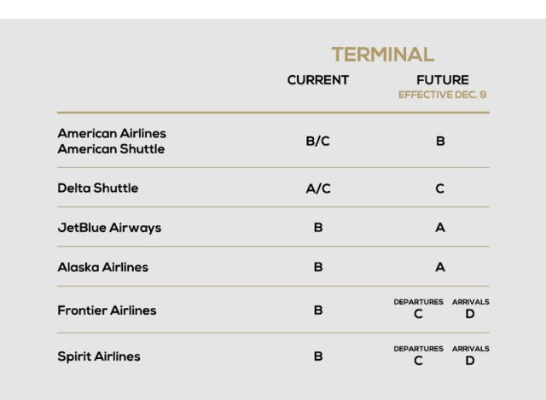Screen dimensions: 546x400
Task: Click the TERMINAL heading
Action: [x=382, y=55]
